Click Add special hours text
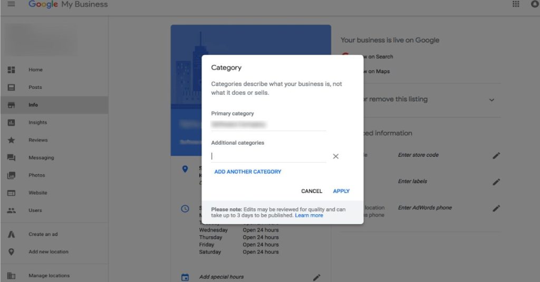The height and width of the screenshot is (282, 540). [x=221, y=277]
